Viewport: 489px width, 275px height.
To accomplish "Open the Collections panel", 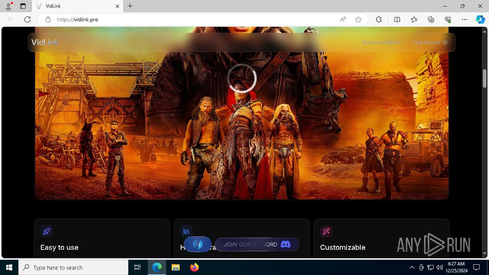I will 431,19.
